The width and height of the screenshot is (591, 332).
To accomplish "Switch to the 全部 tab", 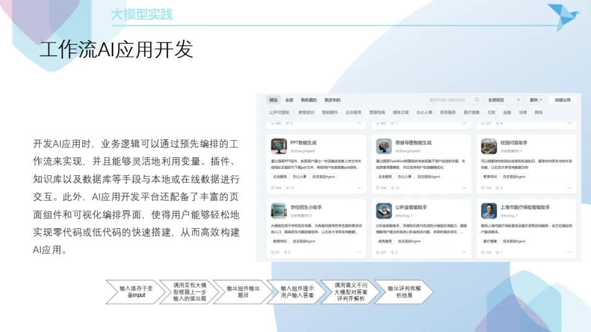I will [289, 100].
